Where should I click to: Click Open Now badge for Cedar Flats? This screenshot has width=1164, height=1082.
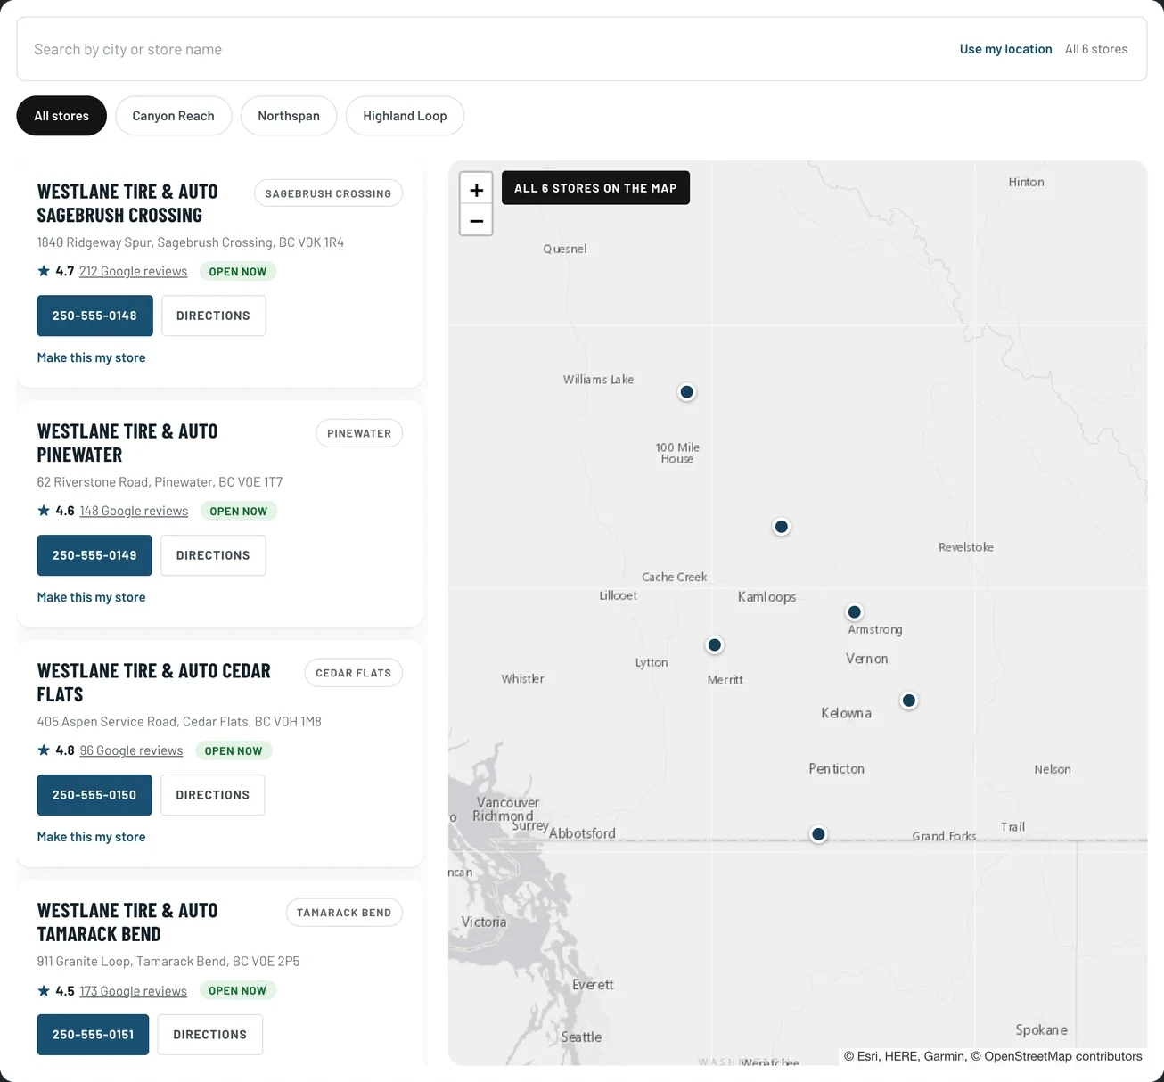(x=234, y=751)
